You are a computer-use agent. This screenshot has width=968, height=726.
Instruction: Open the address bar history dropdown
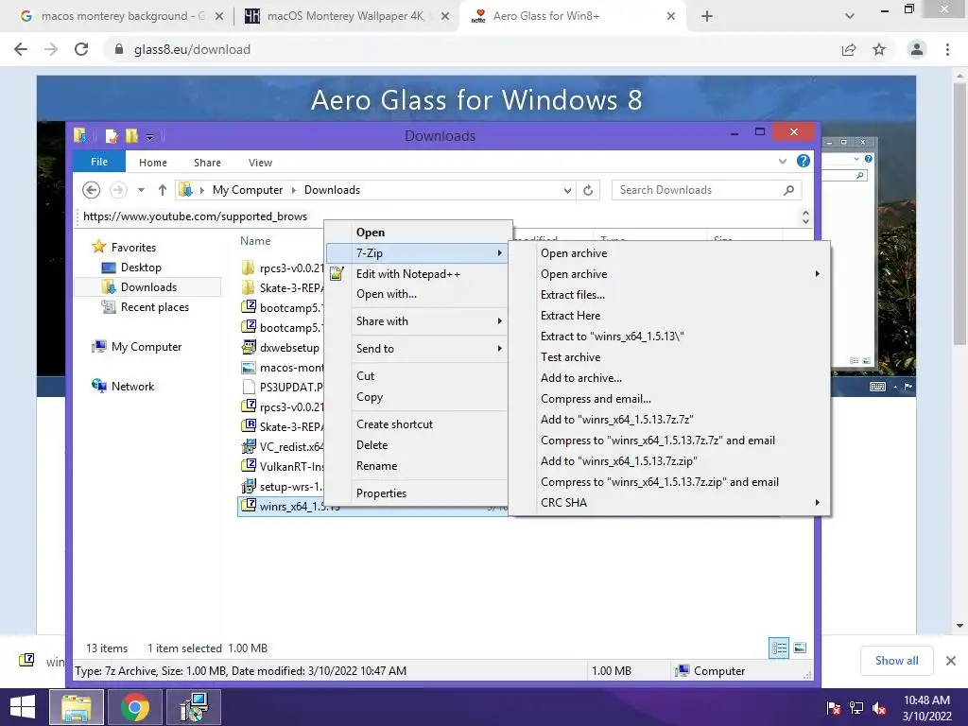[567, 190]
